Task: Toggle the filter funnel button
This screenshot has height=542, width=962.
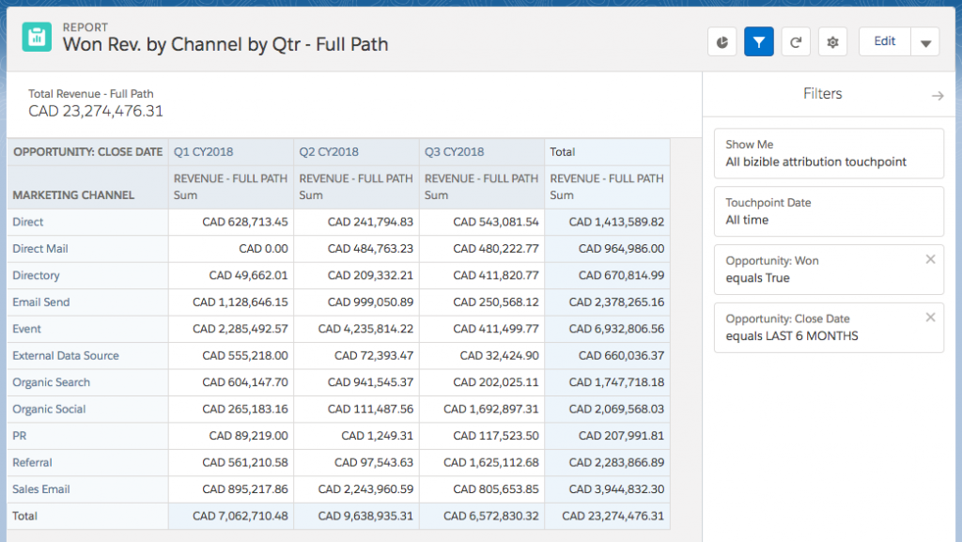Action: [x=759, y=41]
